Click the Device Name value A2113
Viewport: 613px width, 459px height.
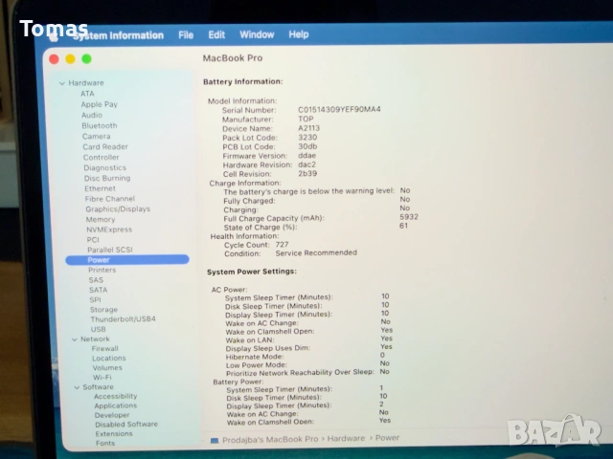308,128
